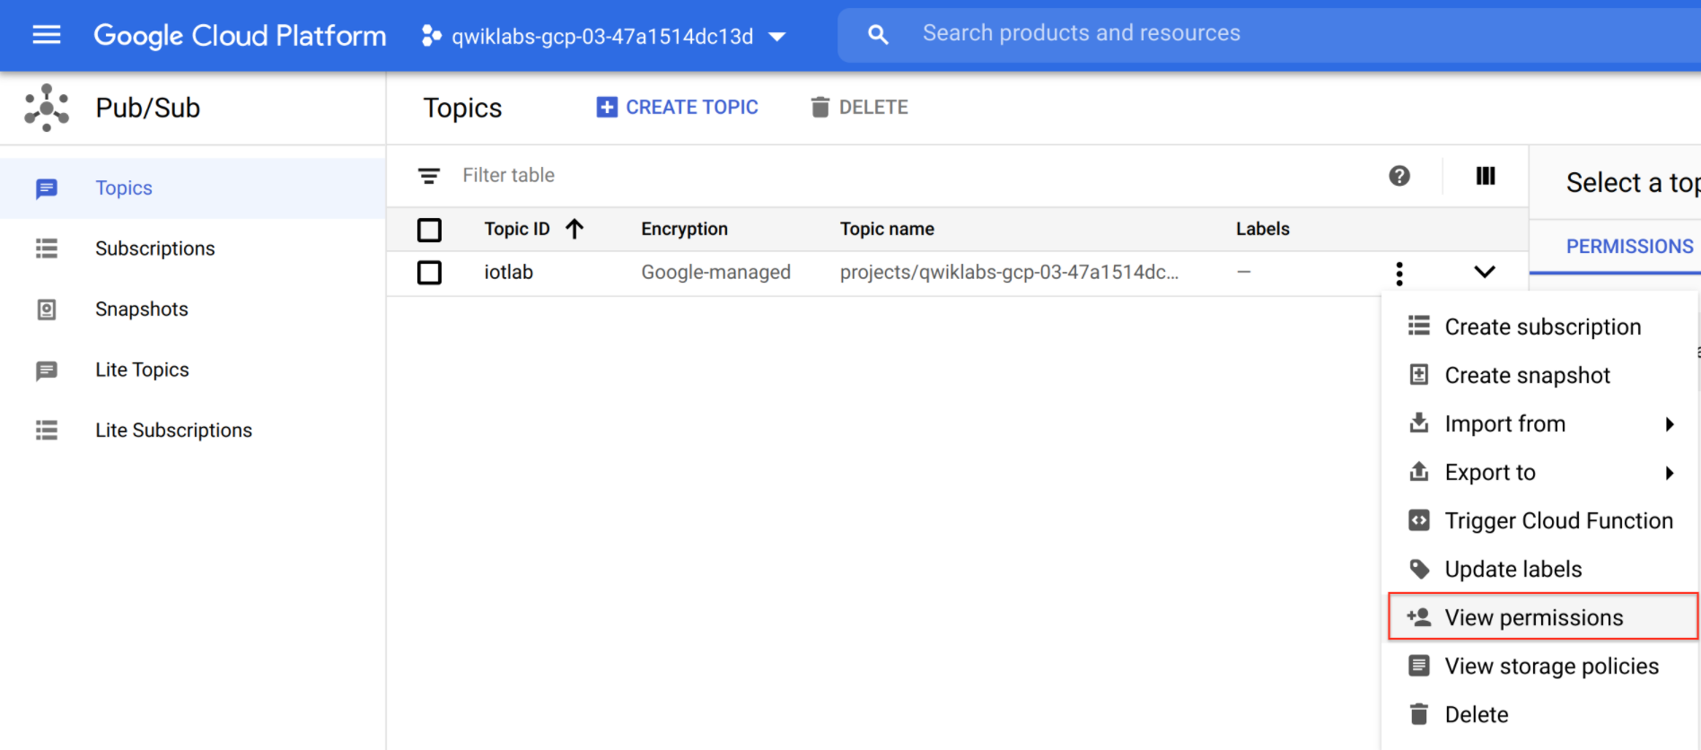Choose Update labels from the menu
1701x750 pixels.
1540,570
